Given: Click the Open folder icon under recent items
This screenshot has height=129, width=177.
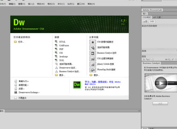Looking at the screenshot, I should click(x=15, y=42).
